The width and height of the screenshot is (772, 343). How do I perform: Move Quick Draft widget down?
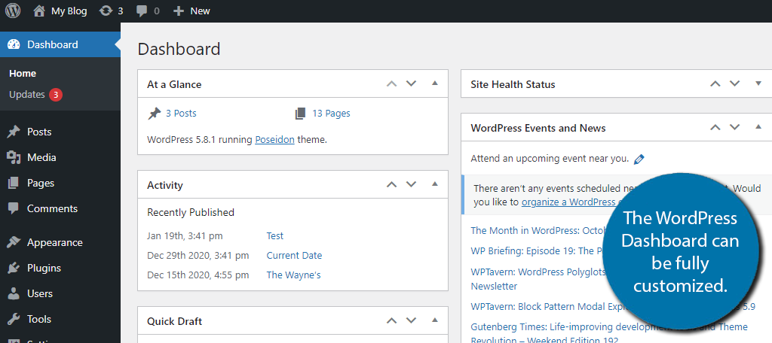[x=411, y=320]
